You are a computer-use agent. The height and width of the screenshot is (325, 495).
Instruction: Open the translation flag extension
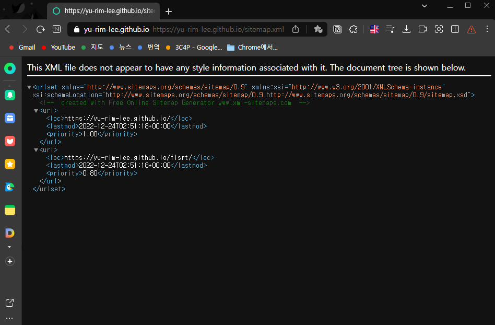point(374,29)
